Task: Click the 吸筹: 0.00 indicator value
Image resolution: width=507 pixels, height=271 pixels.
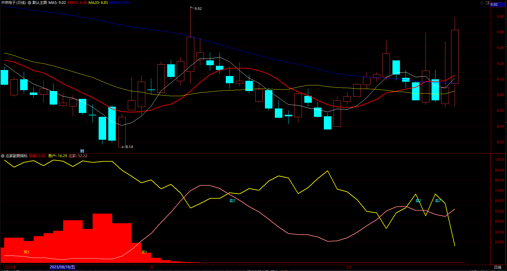Action: [x=37, y=156]
